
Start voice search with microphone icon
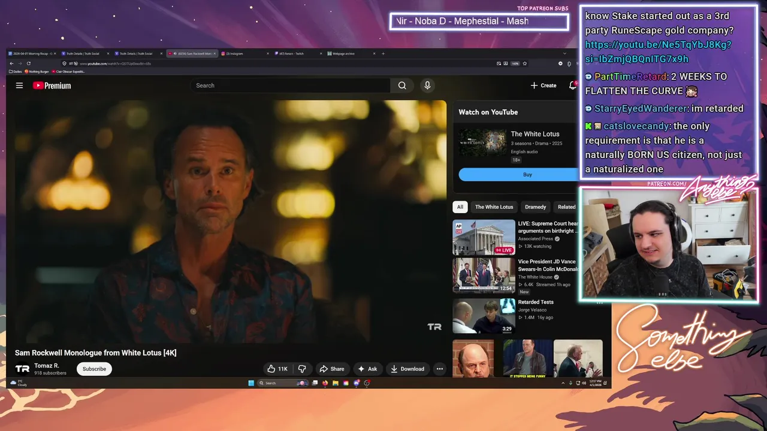427,86
